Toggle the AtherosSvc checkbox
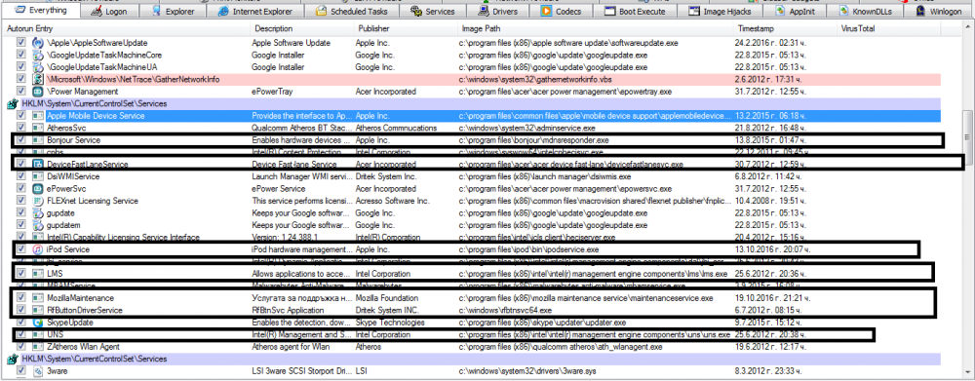The height and width of the screenshot is (381, 975). pyautogui.click(x=21, y=128)
